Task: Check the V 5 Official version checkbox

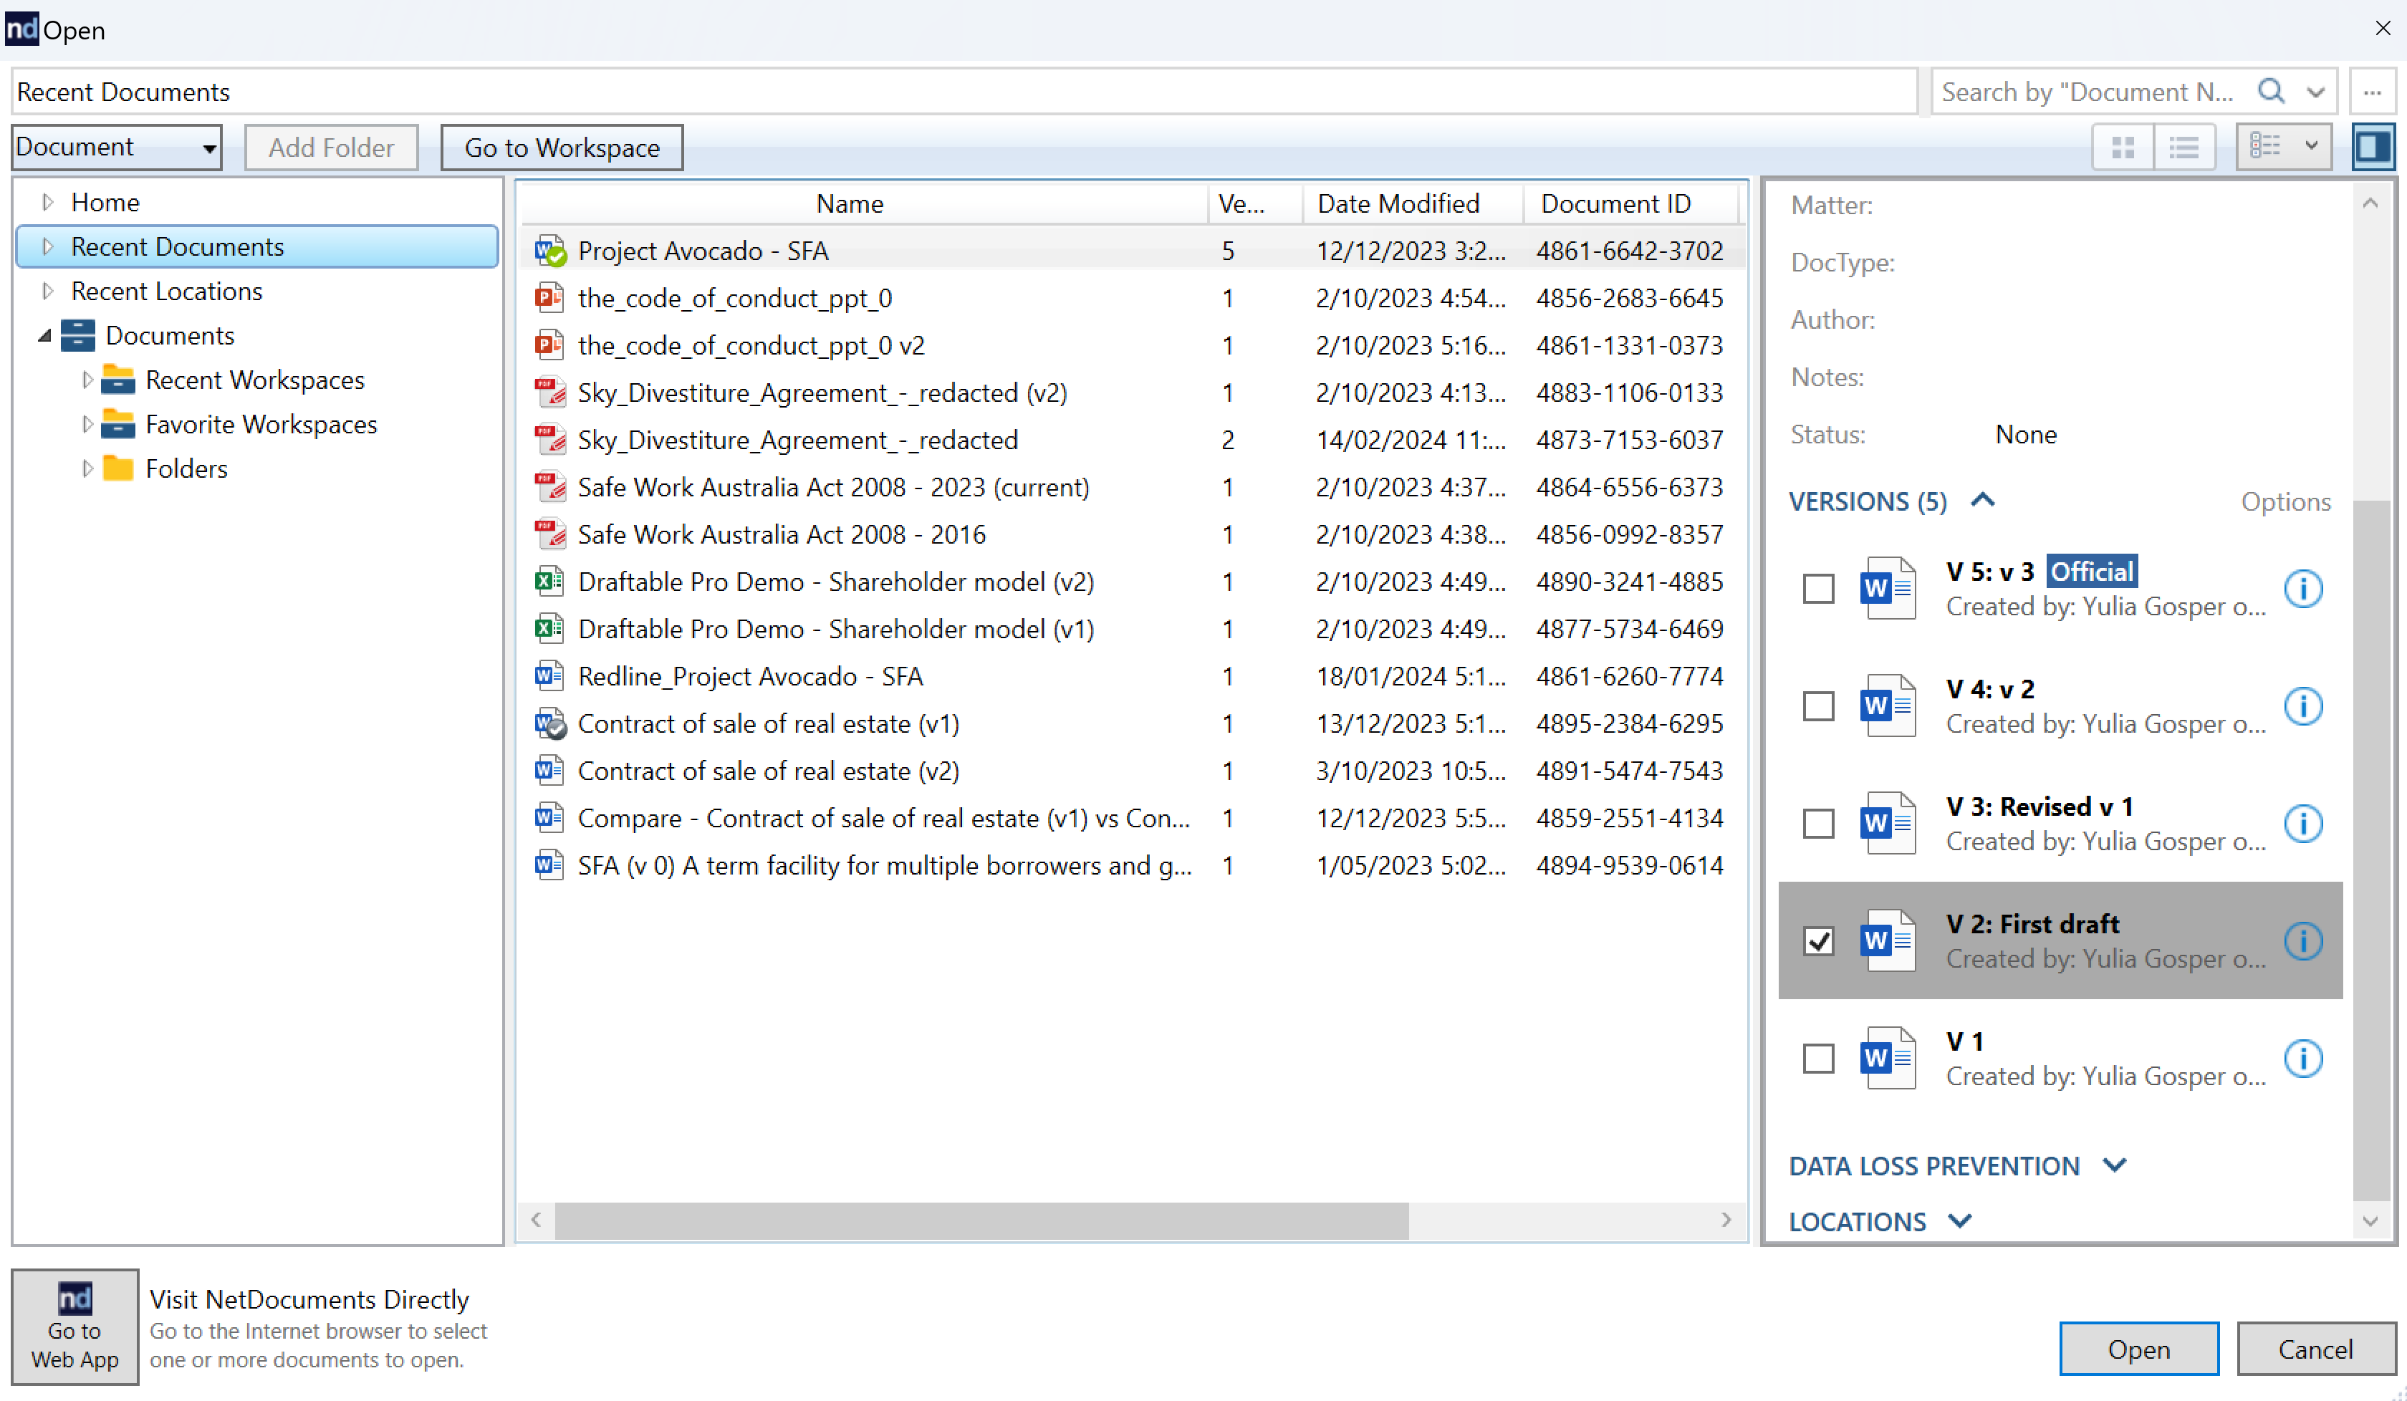Action: (x=1819, y=588)
